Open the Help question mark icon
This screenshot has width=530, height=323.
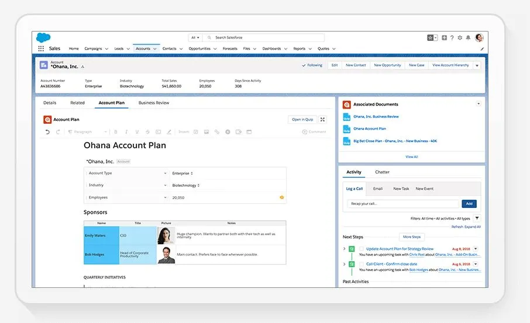coord(452,38)
